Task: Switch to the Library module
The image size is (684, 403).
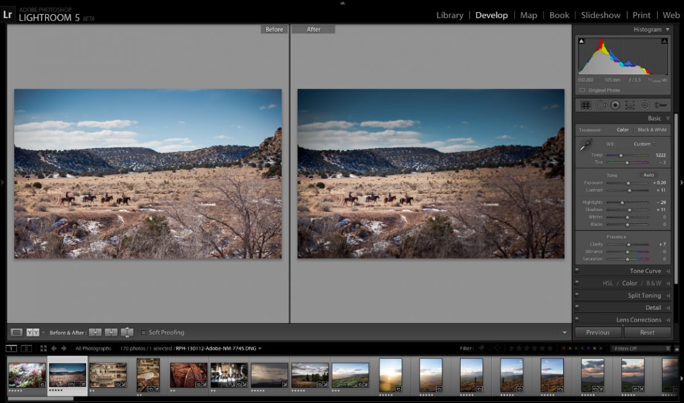Action: click(x=450, y=15)
